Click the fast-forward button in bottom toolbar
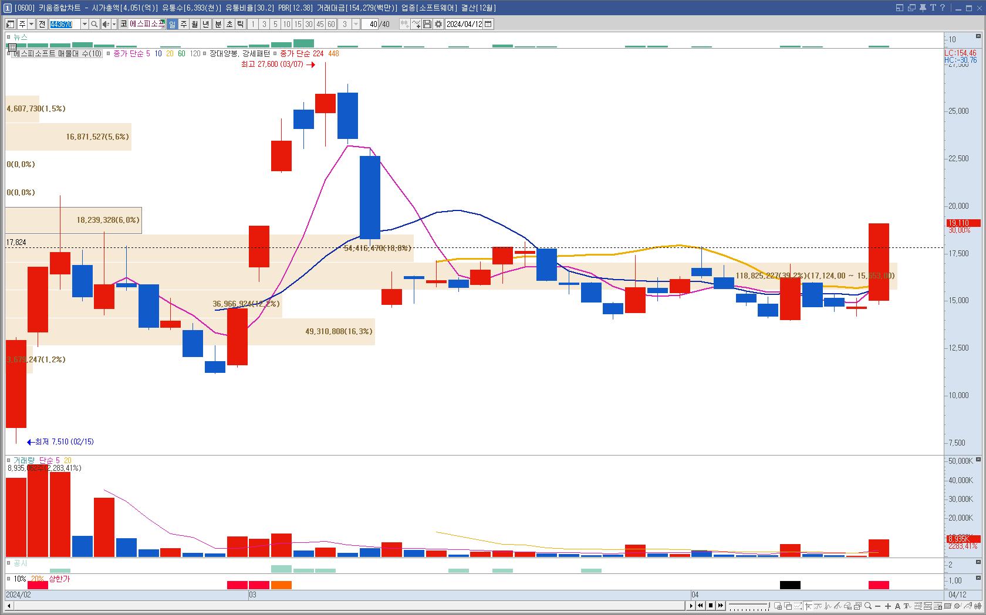 point(720,606)
